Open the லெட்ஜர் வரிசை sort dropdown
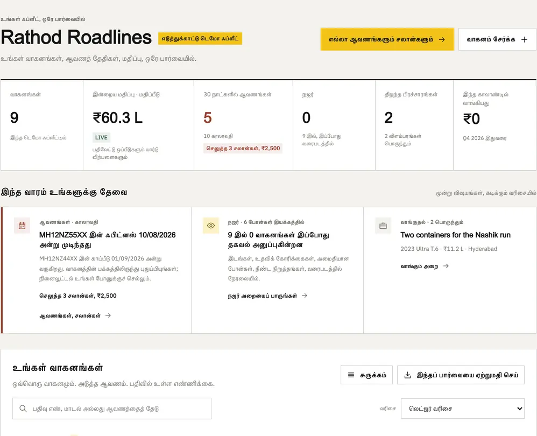The width and height of the screenshot is (537, 436). point(463,409)
